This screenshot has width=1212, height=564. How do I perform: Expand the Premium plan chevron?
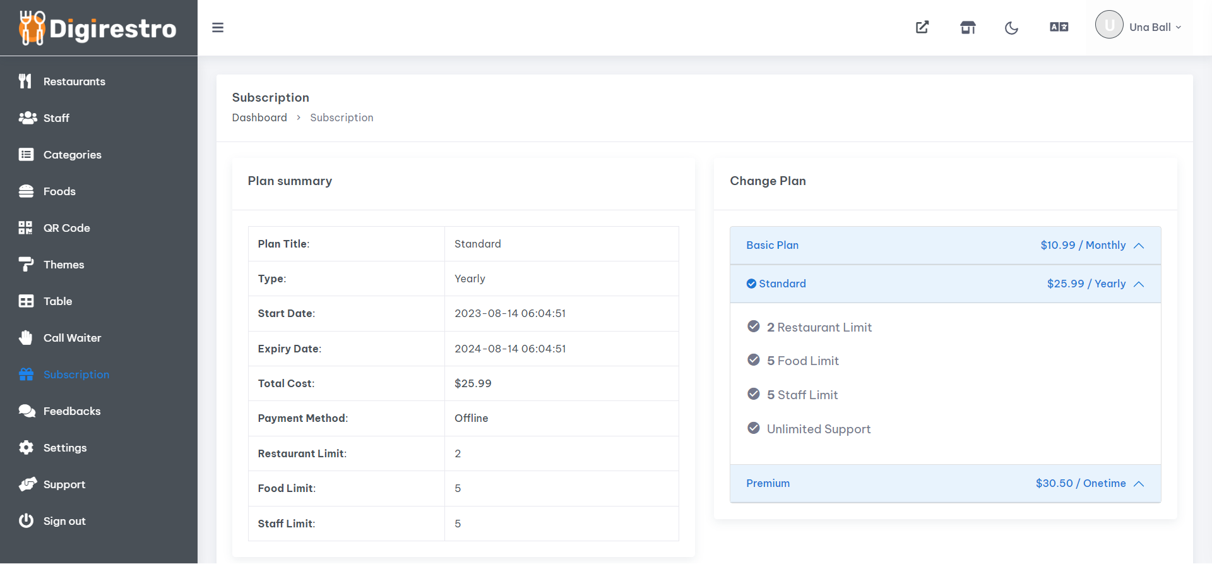1139,484
